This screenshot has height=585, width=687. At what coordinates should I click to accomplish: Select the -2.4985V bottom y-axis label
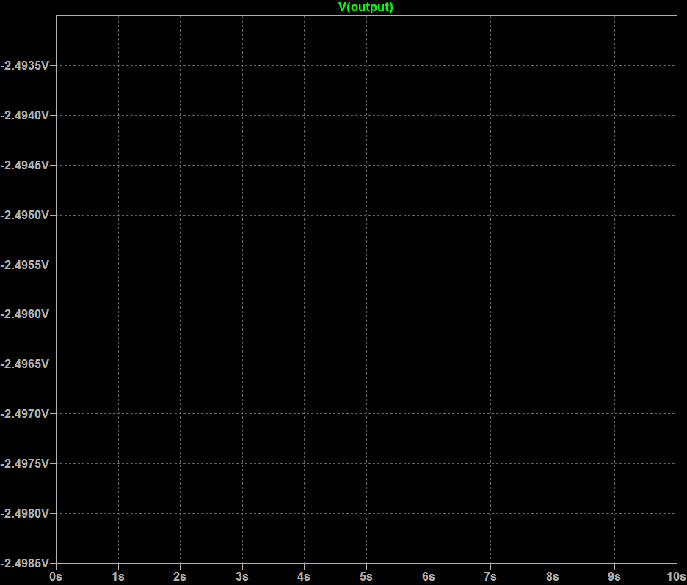(x=25, y=563)
